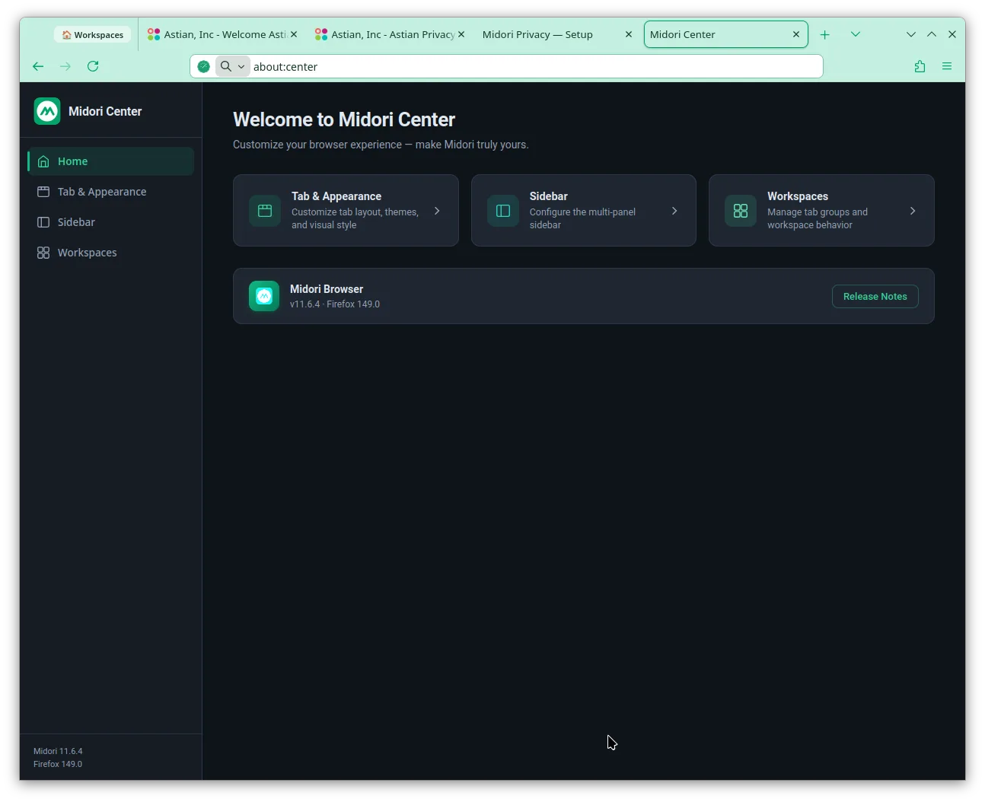Click the Customize your browser experience subtitle

pyautogui.click(x=381, y=145)
